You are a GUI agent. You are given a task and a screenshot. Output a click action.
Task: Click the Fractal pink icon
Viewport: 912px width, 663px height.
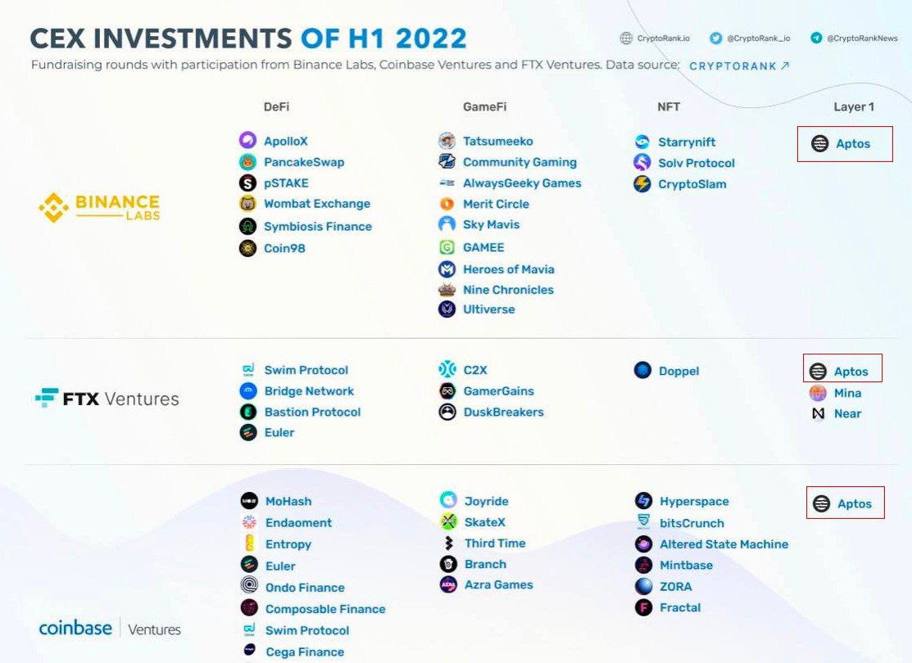click(644, 607)
